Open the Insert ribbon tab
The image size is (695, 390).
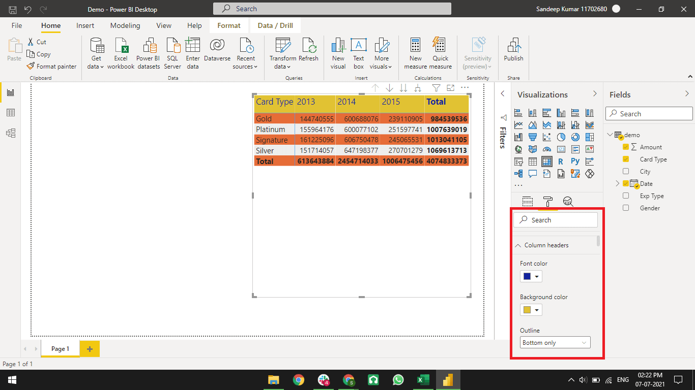pos(85,25)
